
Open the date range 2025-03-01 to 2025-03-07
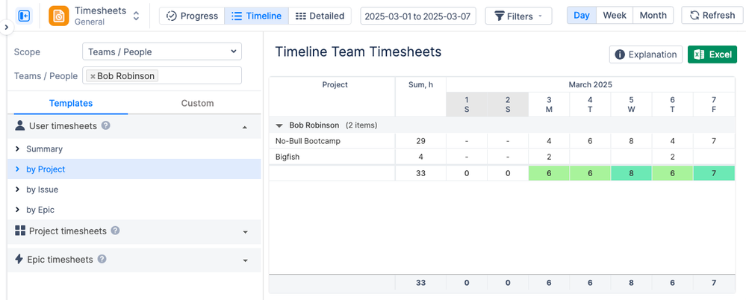pyautogui.click(x=418, y=16)
